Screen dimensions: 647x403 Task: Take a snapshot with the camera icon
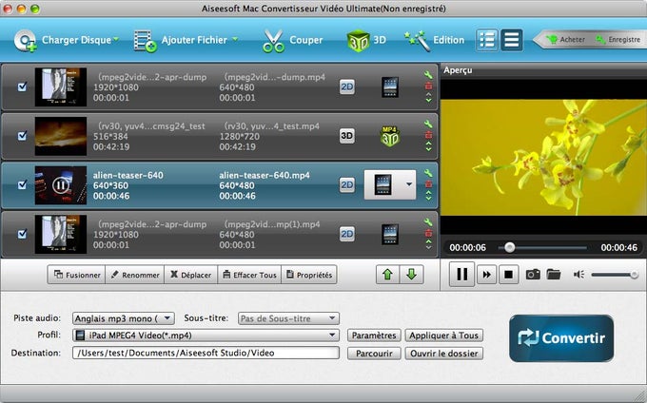533,274
